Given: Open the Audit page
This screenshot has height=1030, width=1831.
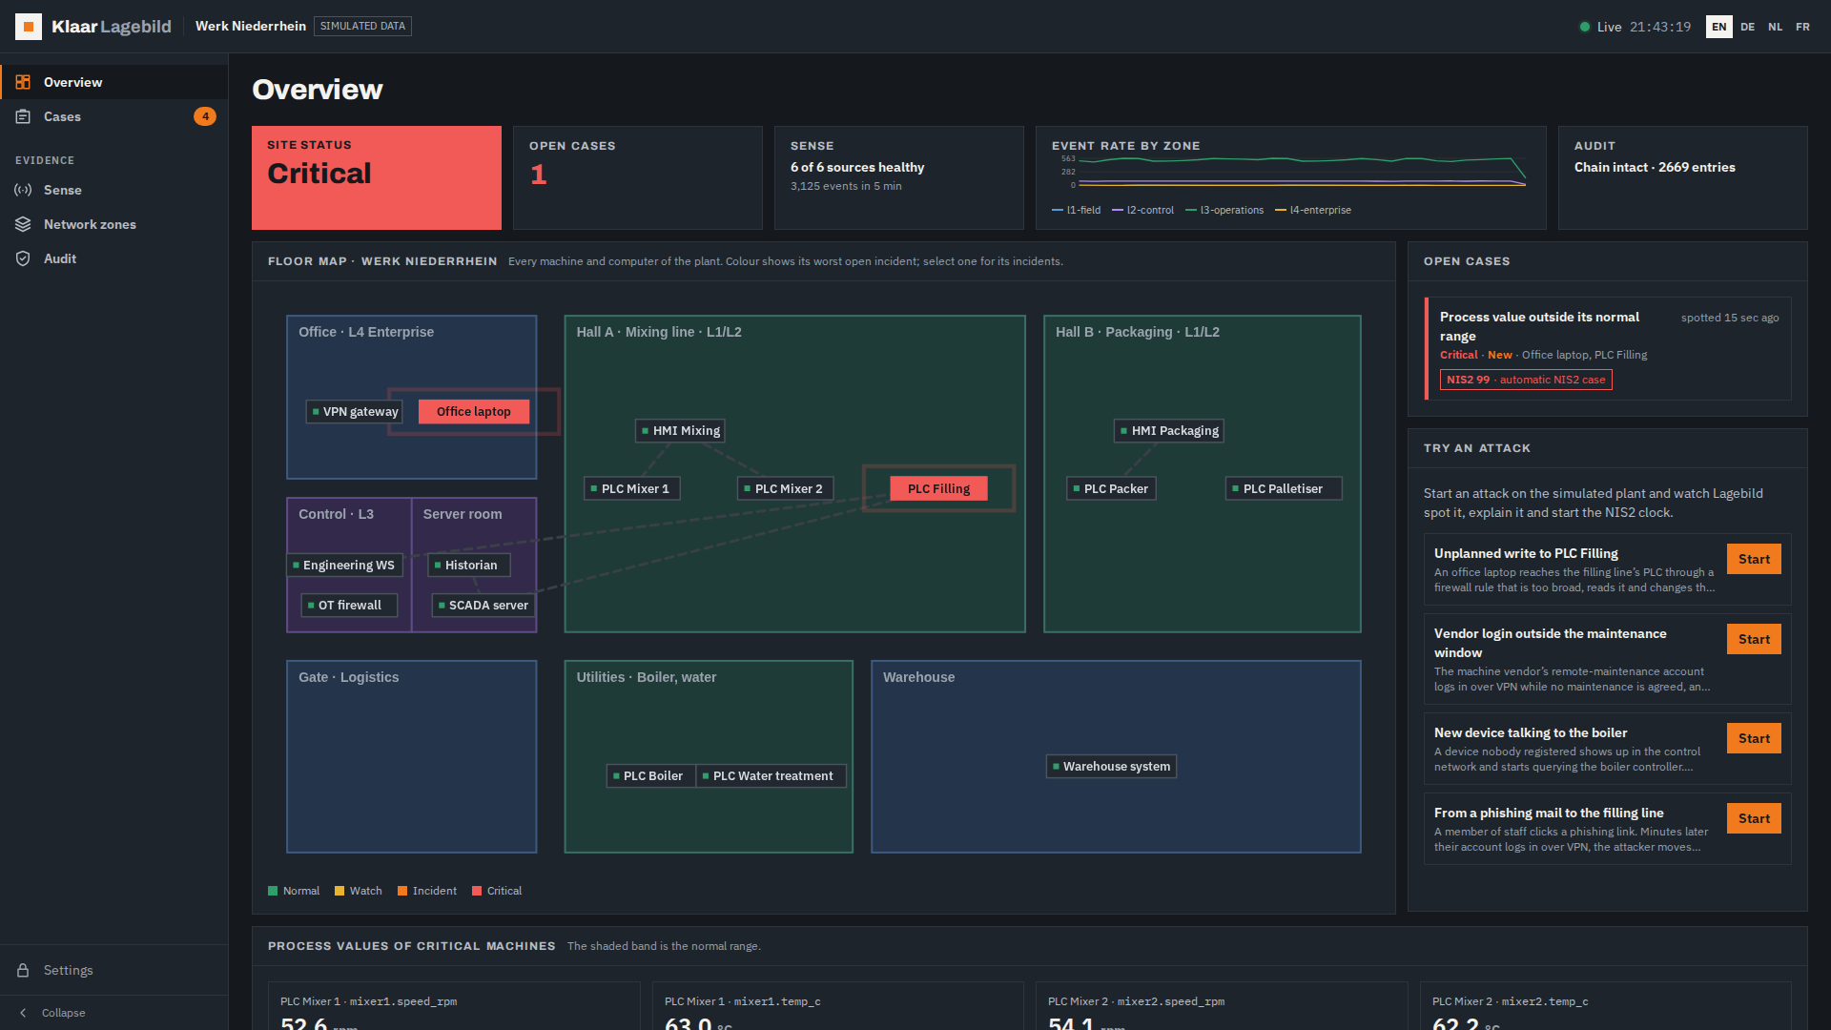Looking at the screenshot, I should pos(114,258).
